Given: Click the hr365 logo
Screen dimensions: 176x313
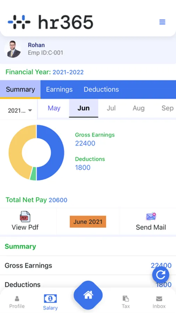Looking at the screenshot, I should [50, 22].
